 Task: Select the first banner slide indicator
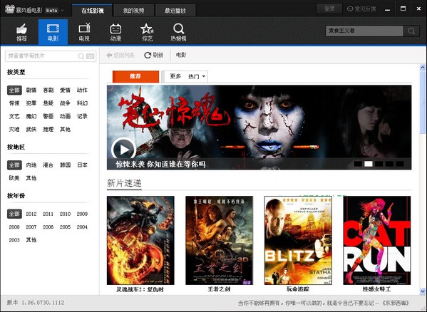pyautogui.click(x=358, y=164)
